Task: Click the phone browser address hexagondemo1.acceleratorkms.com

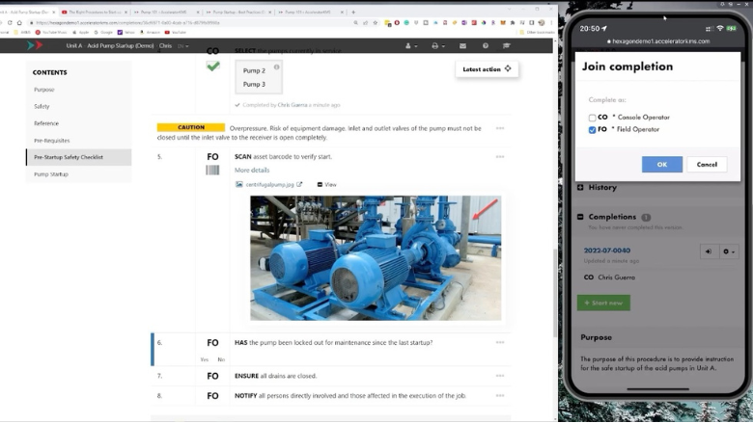Action: pos(658,41)
